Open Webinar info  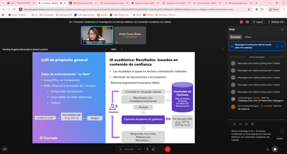[x=276, y=22]
